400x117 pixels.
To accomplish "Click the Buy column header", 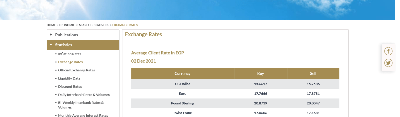I will pos(261,73).
